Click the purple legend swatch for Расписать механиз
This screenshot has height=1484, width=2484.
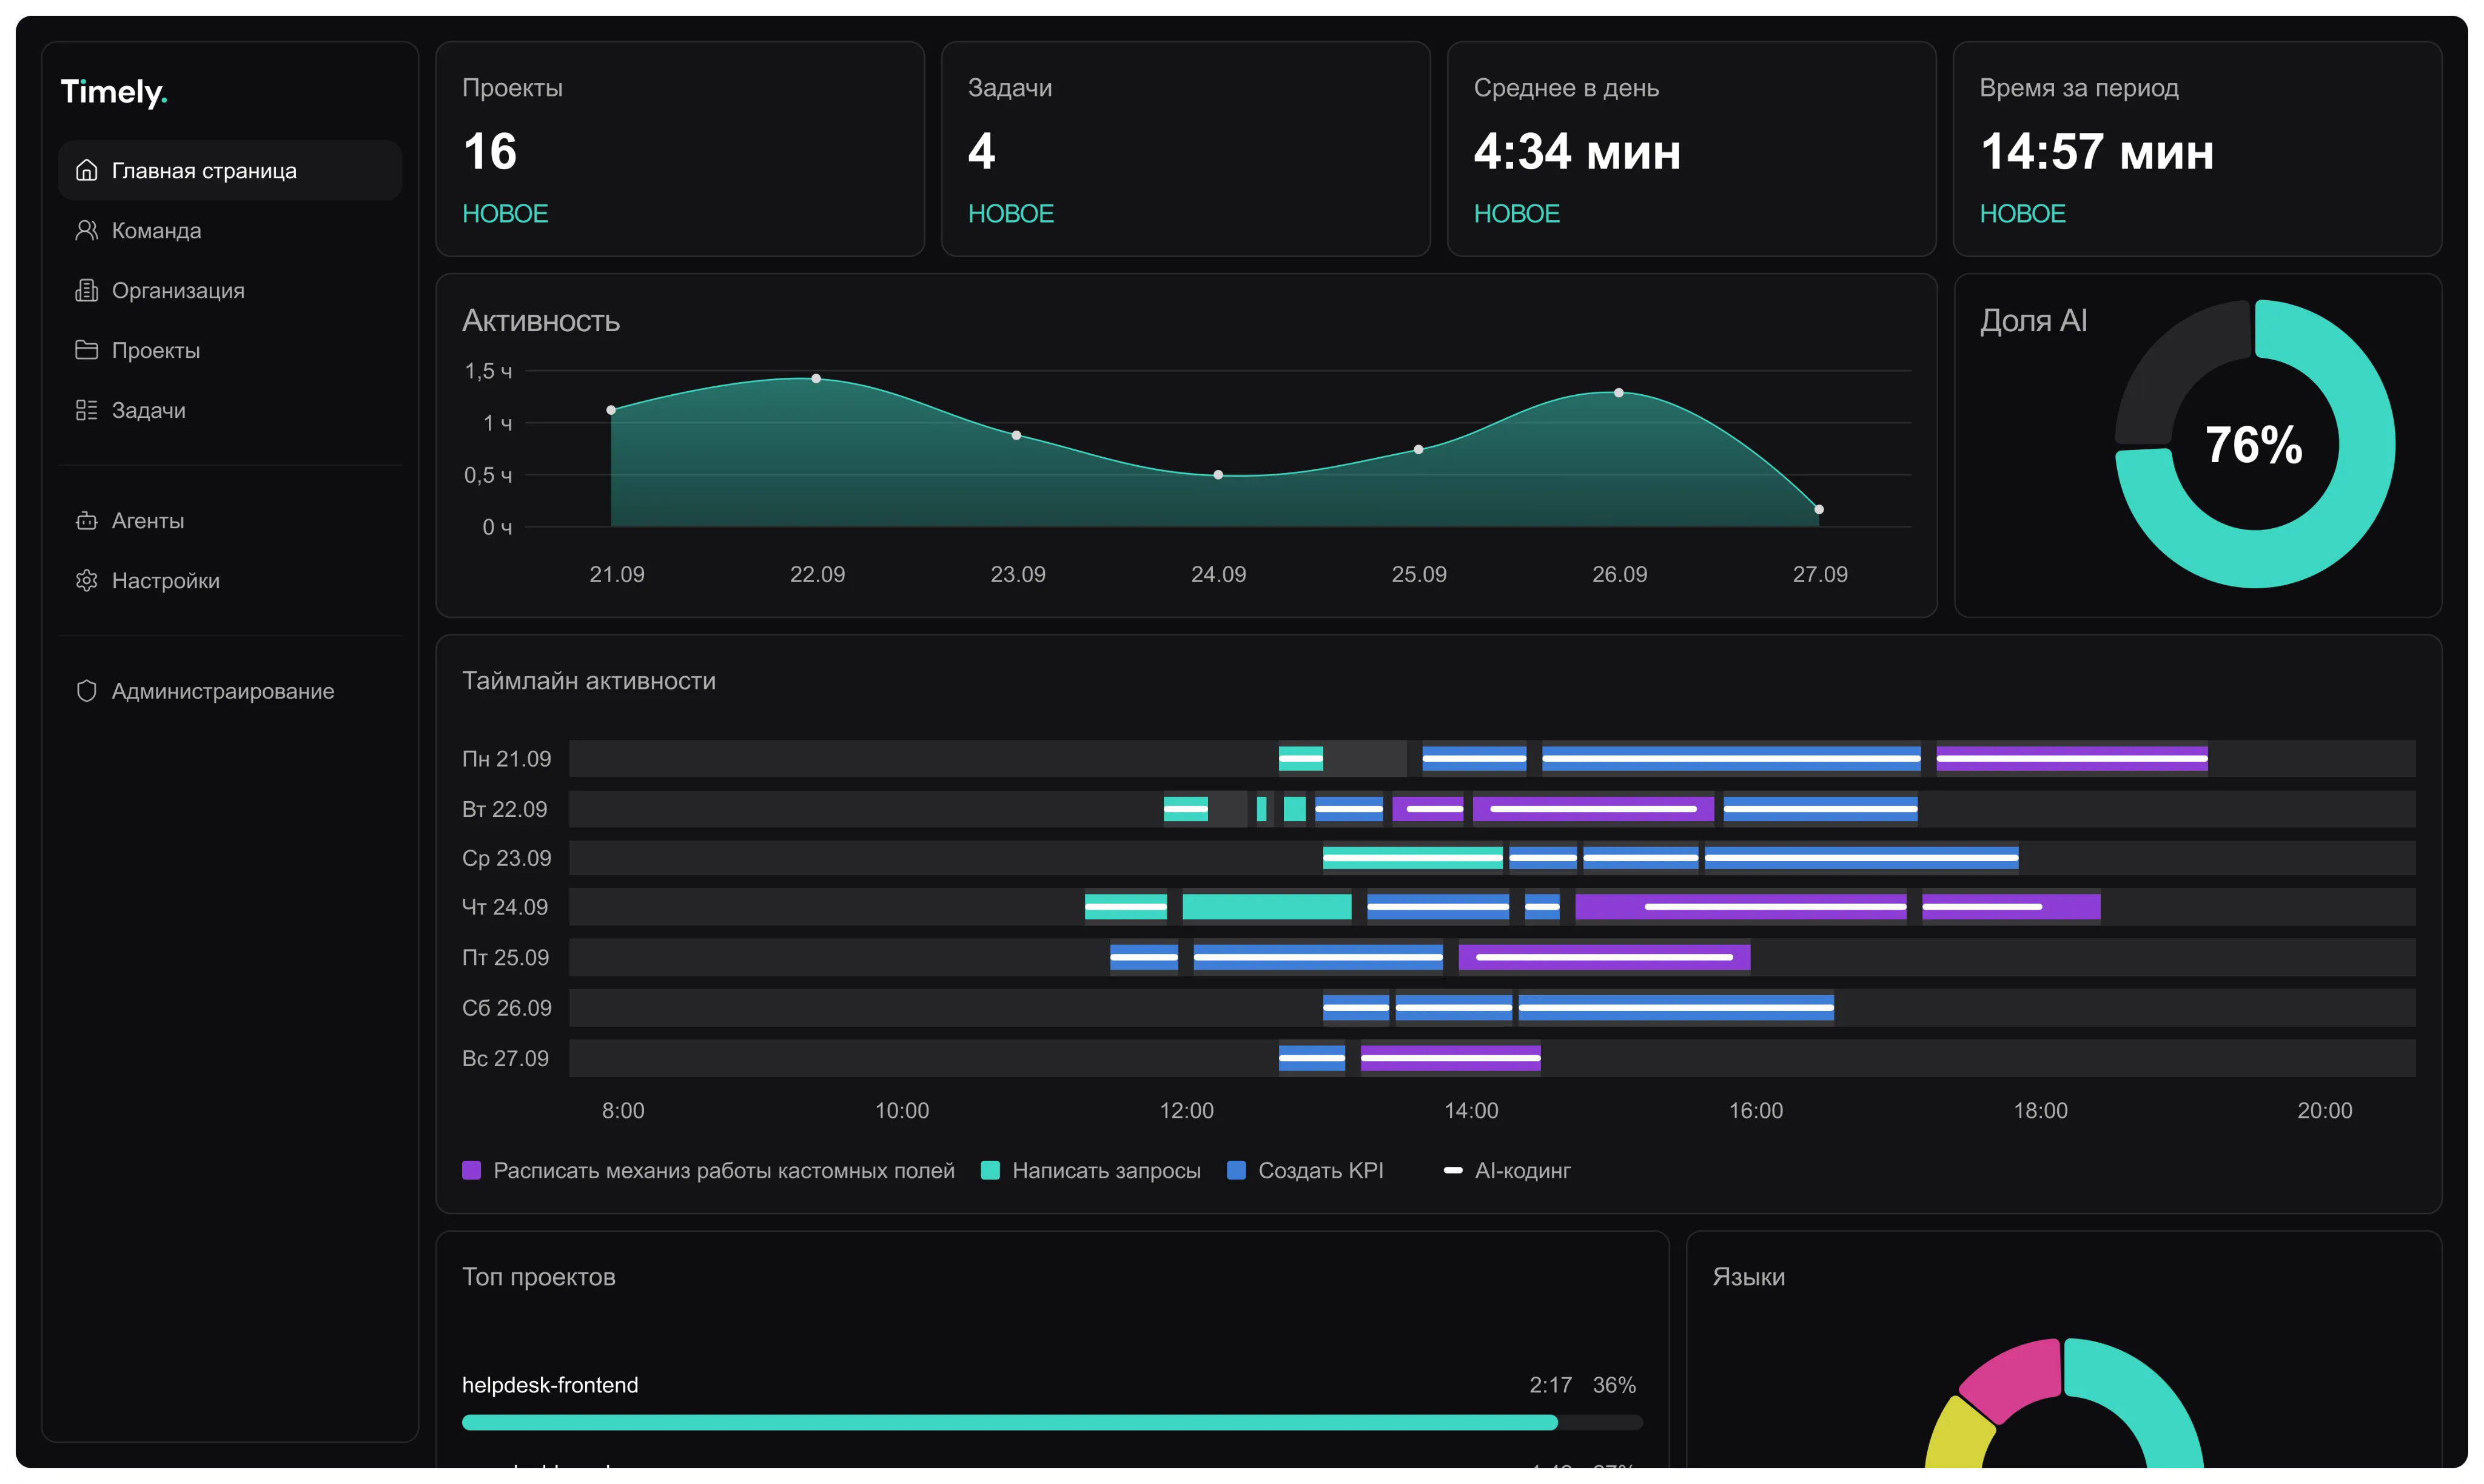[472, 1170]
